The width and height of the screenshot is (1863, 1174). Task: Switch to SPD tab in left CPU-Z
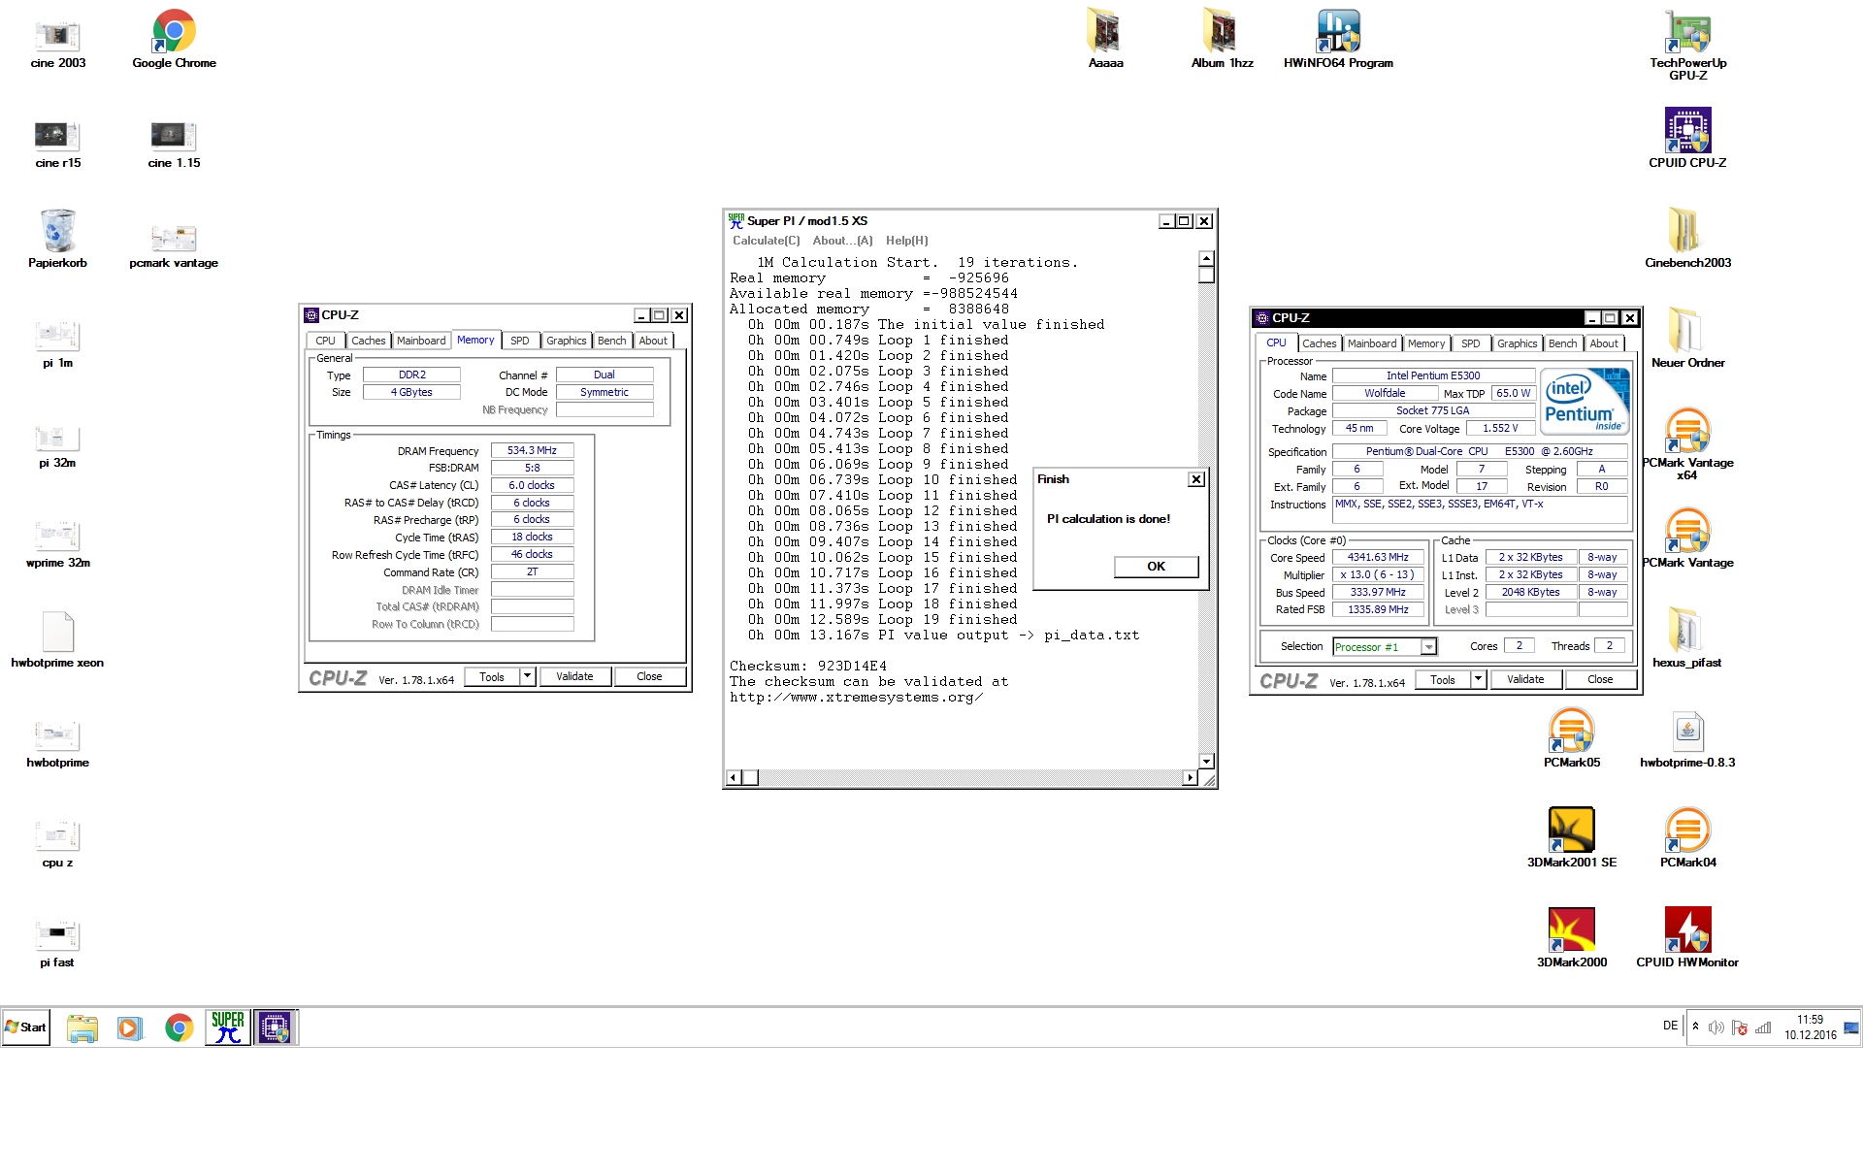click(x=520, y=341)
